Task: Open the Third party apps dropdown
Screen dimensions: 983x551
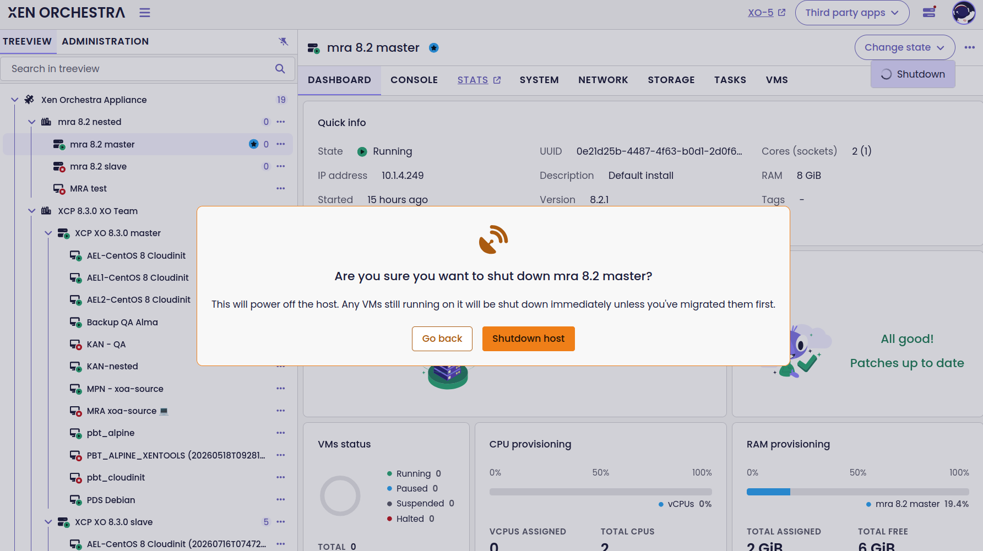Action: pos(852,13)
